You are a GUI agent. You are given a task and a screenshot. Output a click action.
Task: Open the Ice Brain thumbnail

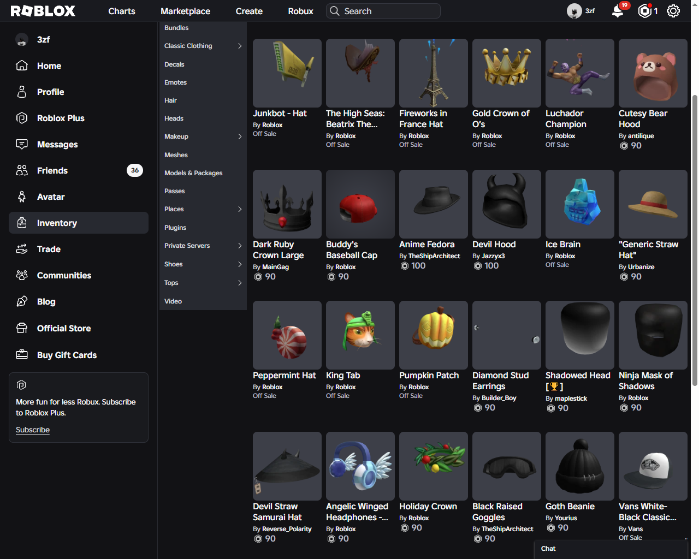(x=580, y=204)
